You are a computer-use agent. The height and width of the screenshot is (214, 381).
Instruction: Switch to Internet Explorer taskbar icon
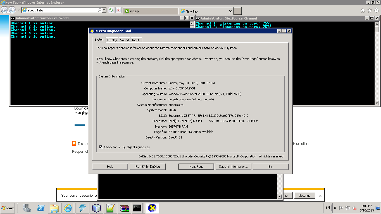click(x=68, y=208)
